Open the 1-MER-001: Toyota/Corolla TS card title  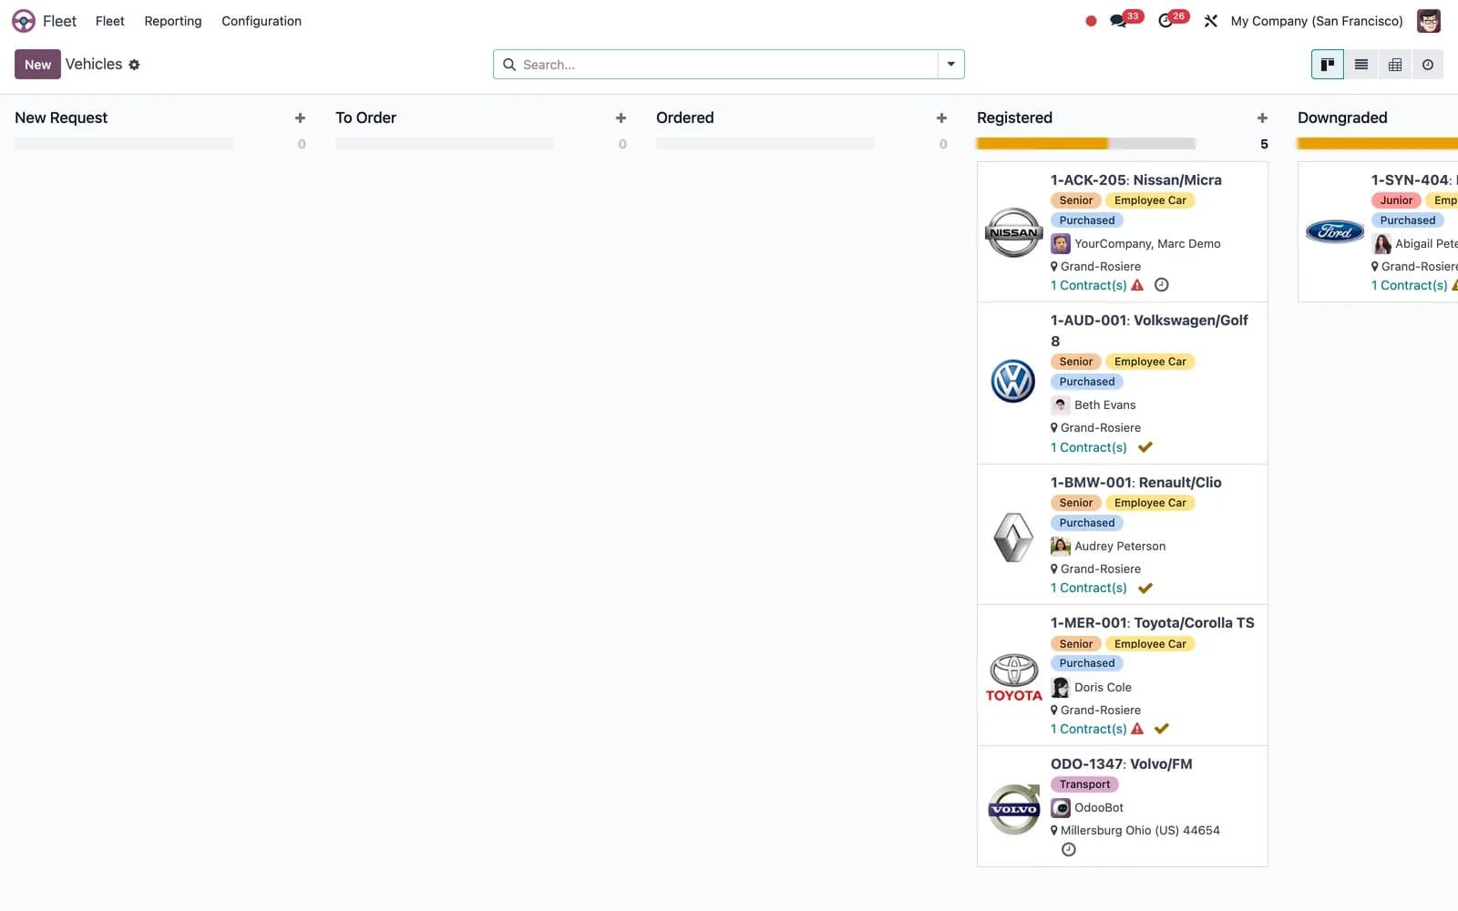[1153, 623]
